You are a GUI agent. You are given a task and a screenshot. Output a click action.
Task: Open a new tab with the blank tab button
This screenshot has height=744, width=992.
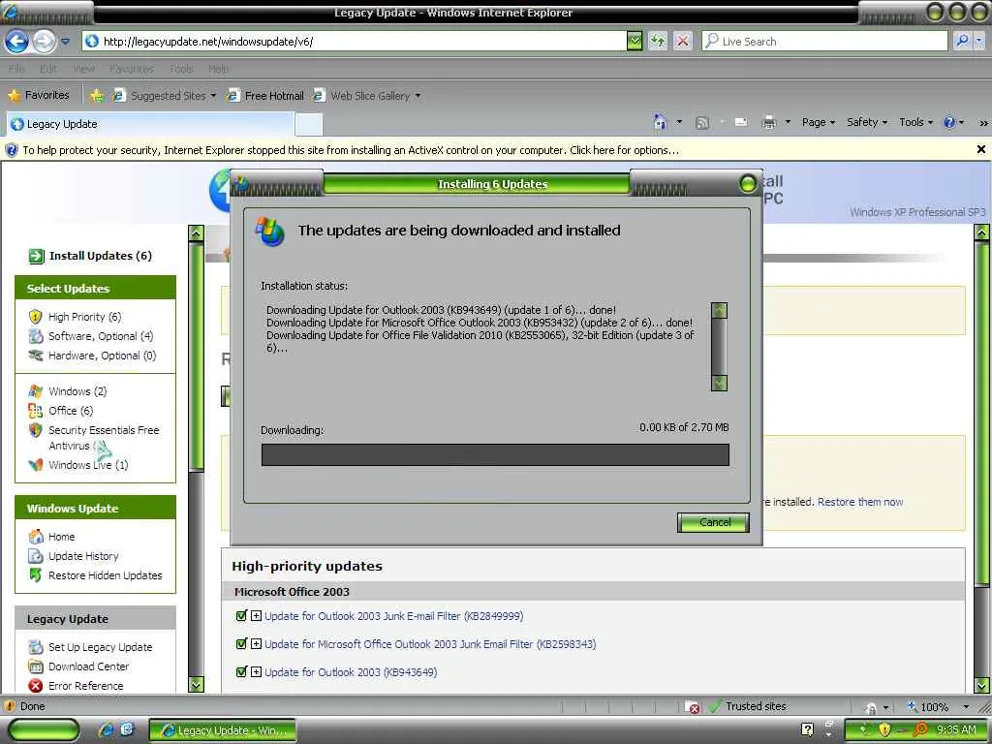[x=309, y=125]
